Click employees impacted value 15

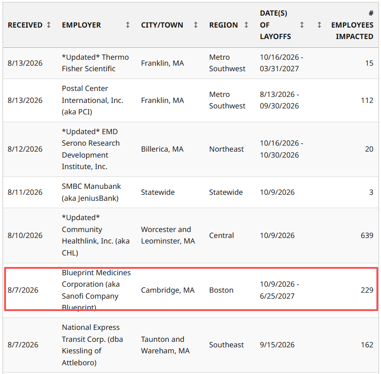(369, 63)
